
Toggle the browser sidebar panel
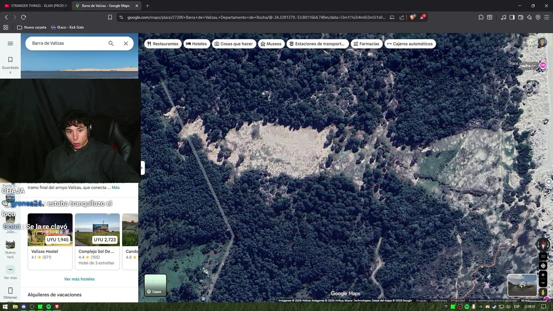pos(512,17)
